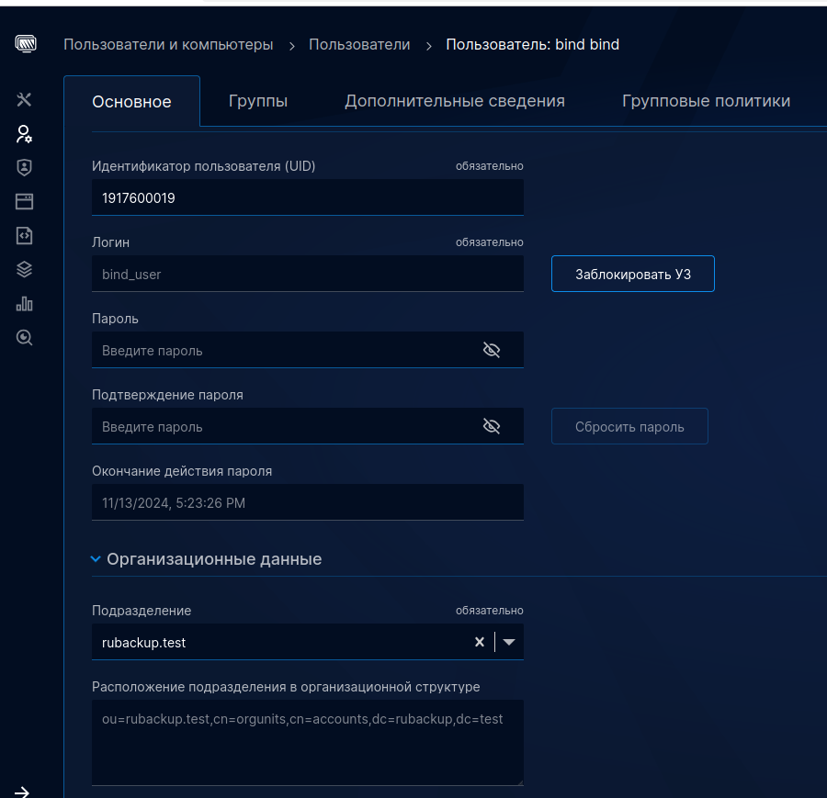Click the monitor logo icon in sidebar
Viewport: 827px width, 798px height.
[25, 43]
